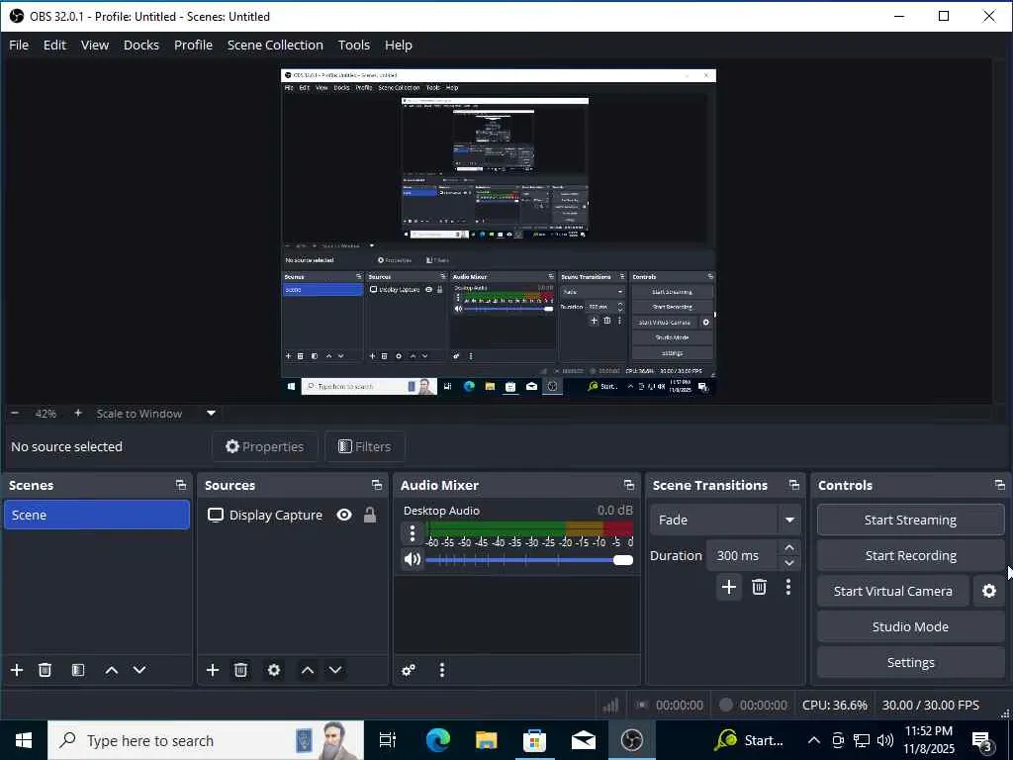Open Audio Mixer menu three dots at bottom
The image size is (1013, 760).
[x=442, y=670]
